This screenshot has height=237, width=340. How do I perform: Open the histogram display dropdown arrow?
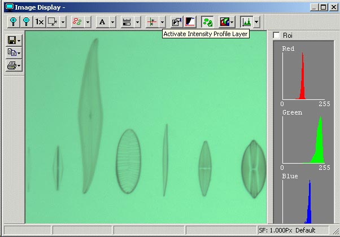coord(256,22)
